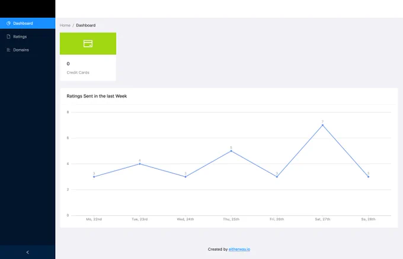Open the eitherway.io footer link
The image size is (403, 259).
pyautogui.click(x=239, y=250)
